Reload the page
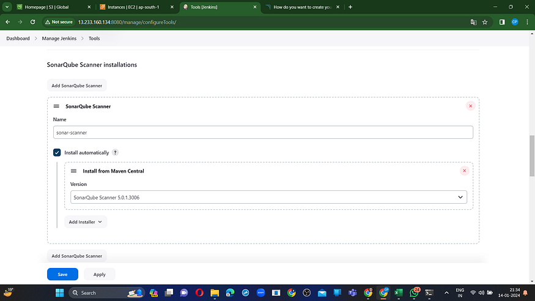 tap(33, 22)
